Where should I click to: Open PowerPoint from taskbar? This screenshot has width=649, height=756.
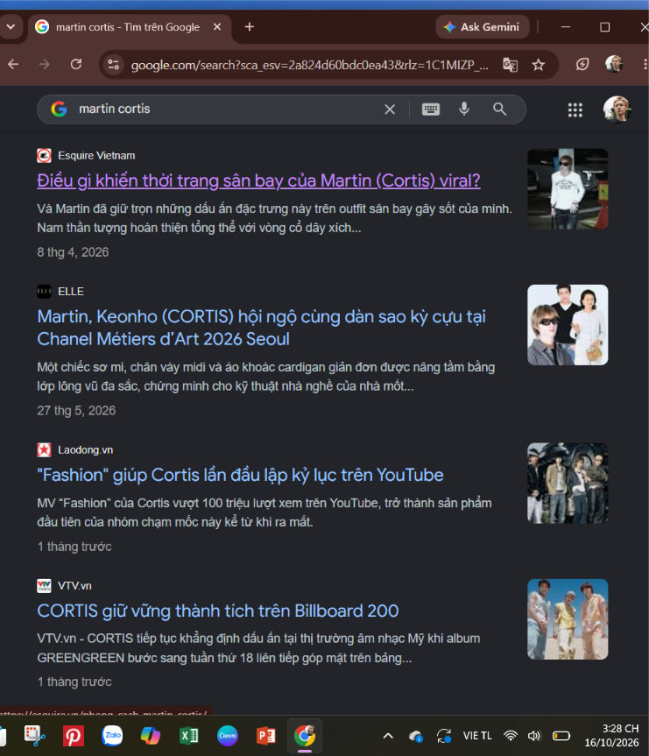point(266,736)
